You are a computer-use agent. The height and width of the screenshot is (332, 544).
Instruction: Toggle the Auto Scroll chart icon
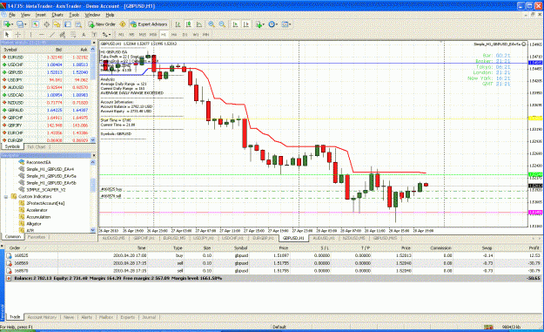235,24
